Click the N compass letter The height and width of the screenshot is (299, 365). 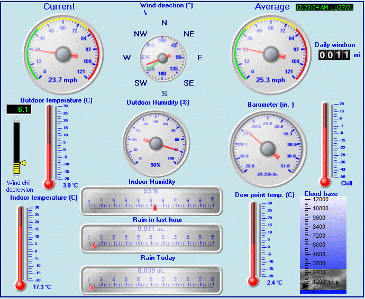tap(164, 23)
